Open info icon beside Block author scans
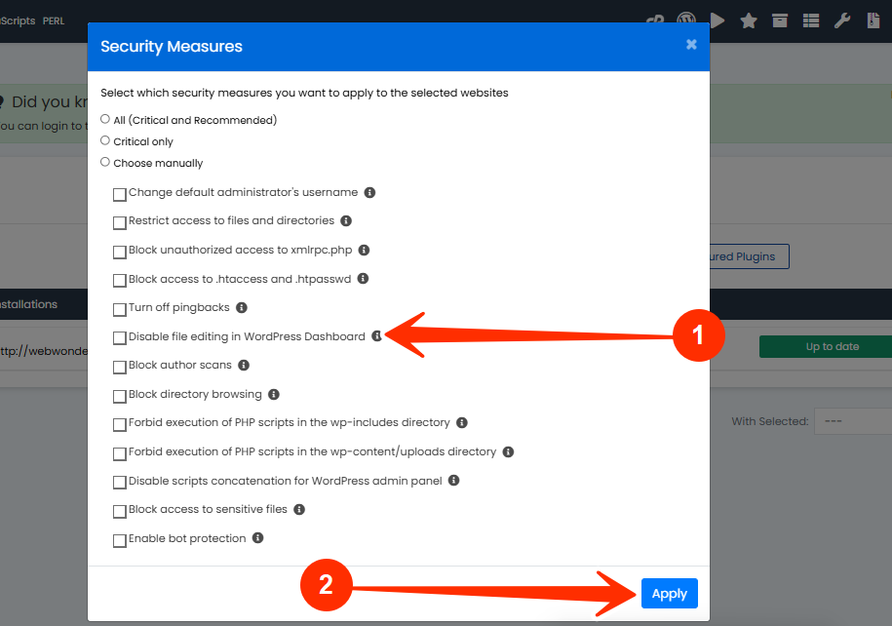This screenshot has height=626, width=892. 244,365
